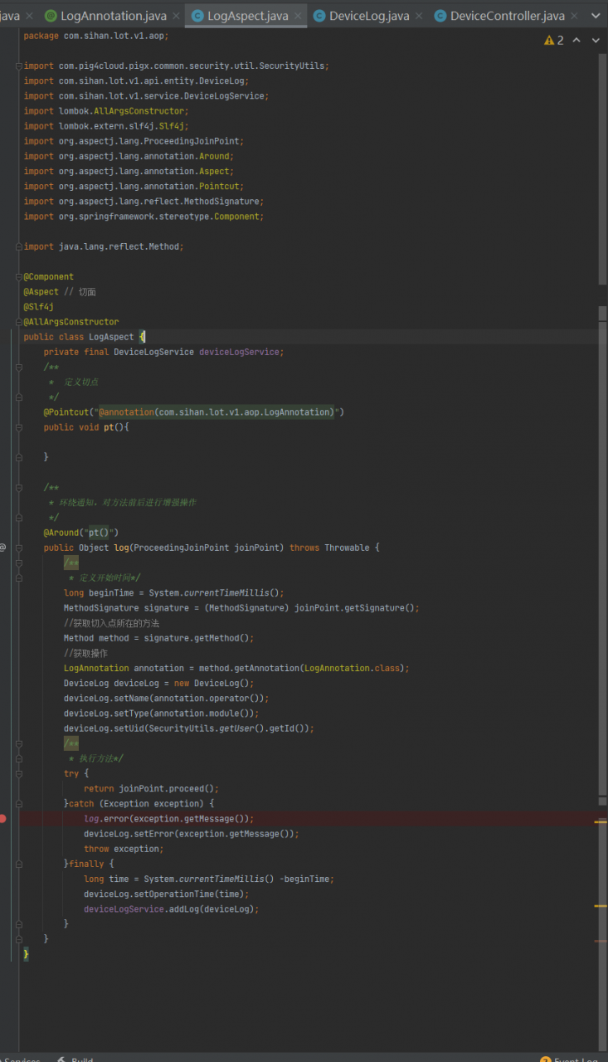Collapse the finally block fold marker
Screen dimensions: 608x1062
click(x=18, y=864)
